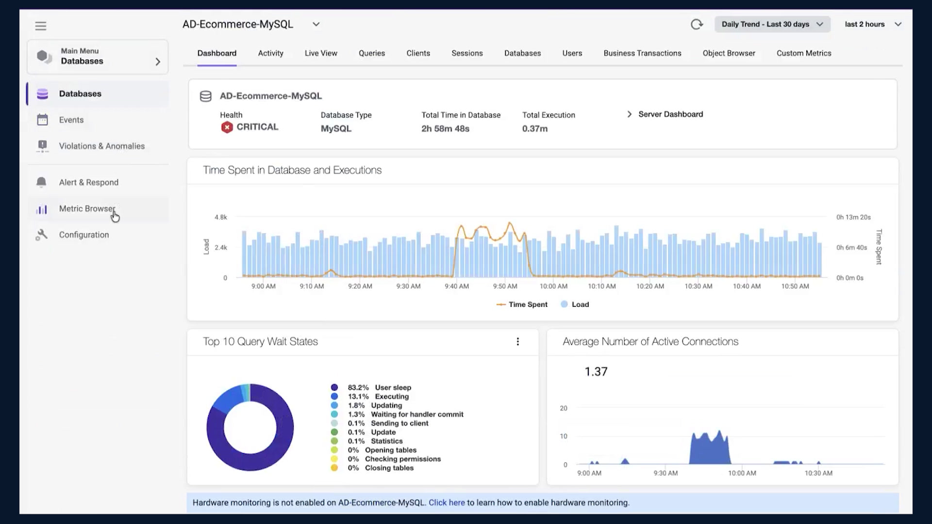Switch to the Live View tab
Screen dimensions: 932x524
click(321, 53)
